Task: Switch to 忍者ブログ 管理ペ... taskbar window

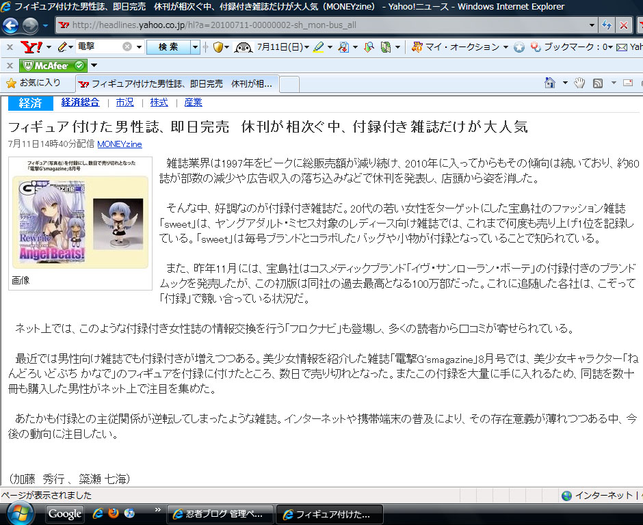Action: (x=220, y=514)
